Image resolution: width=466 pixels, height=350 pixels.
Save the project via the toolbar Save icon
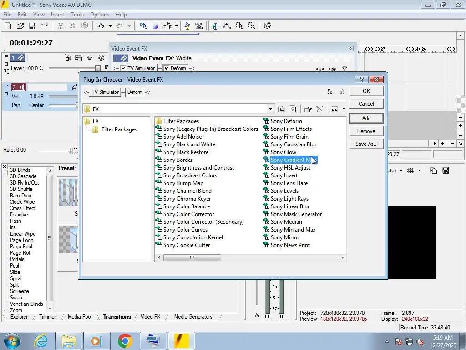pos(32,26)
